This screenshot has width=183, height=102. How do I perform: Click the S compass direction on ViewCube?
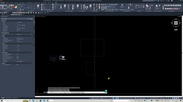176,27
